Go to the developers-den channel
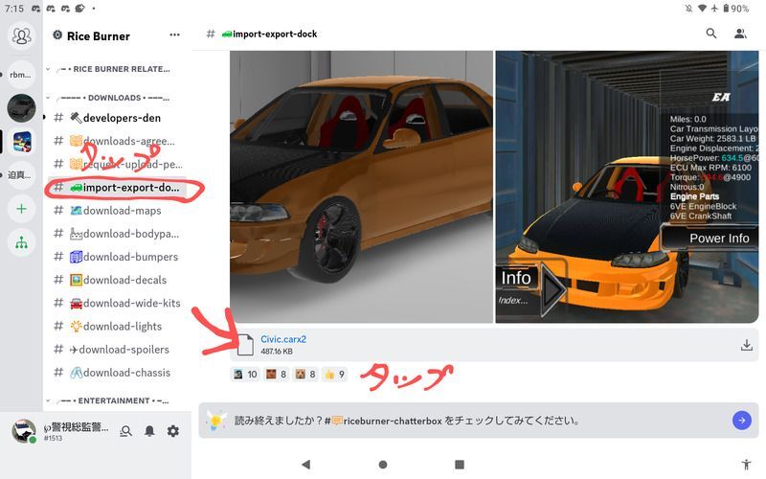766x479 pixels. (122, 118)
